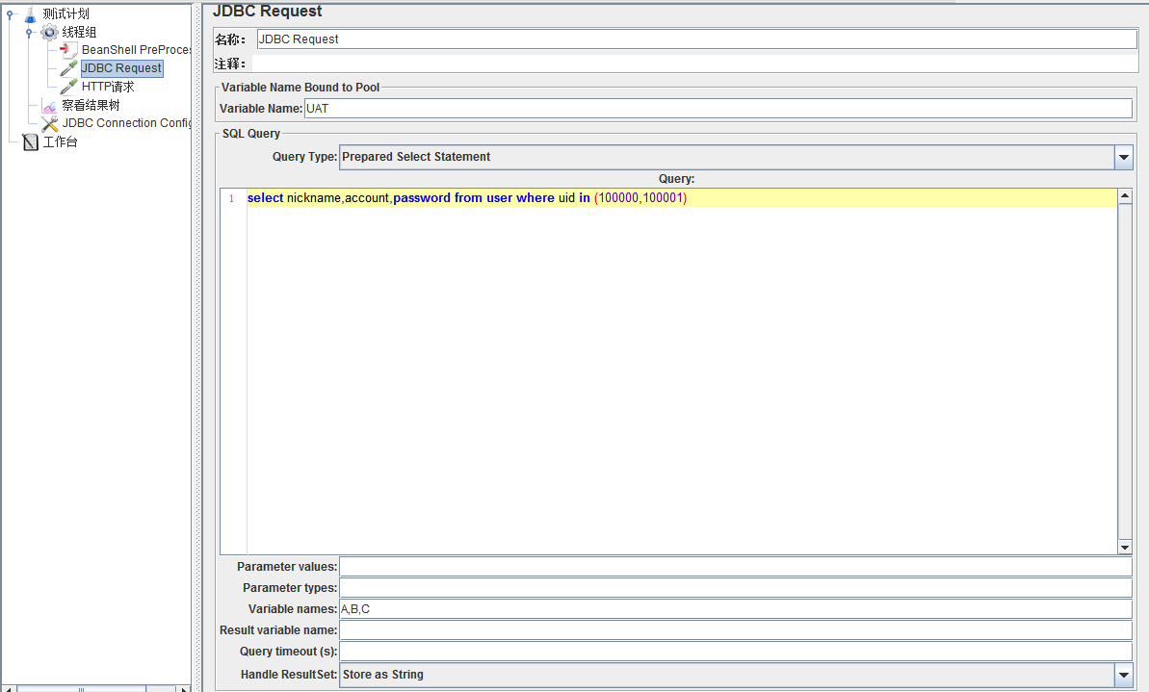This screenshot has width=1149, height=692.
Task: Select 察看结果树 tree node
Action: point(91,106)
